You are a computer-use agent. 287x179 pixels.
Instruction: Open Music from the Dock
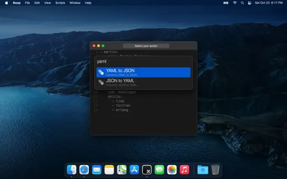[184, 170]
